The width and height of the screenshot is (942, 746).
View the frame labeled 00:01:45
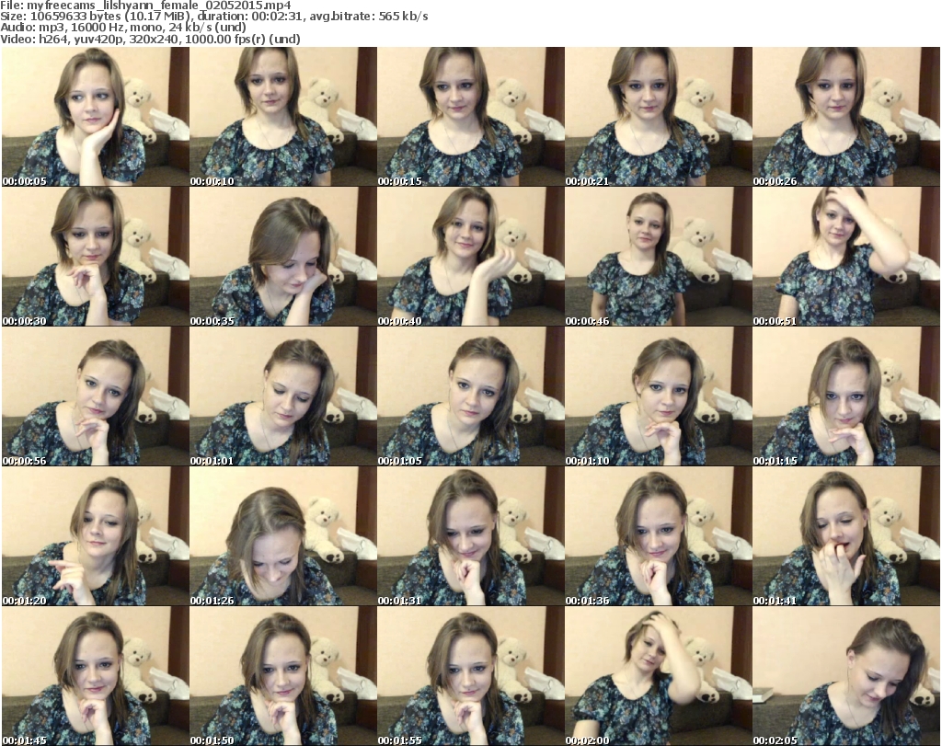coord(95,676)
